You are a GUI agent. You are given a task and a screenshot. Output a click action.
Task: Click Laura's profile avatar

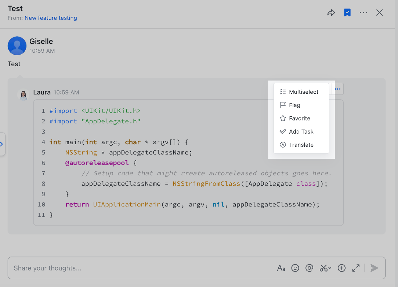(23, 94)
